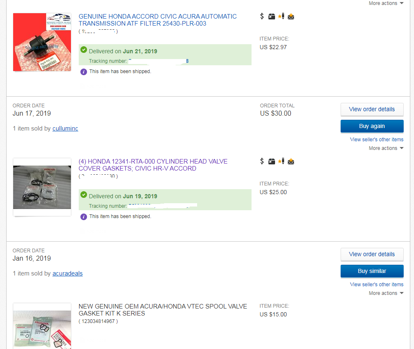
Task: Click the dollar paid icon for valve cover gaskets
Action: pyautogui.click(x=262, y=161)
